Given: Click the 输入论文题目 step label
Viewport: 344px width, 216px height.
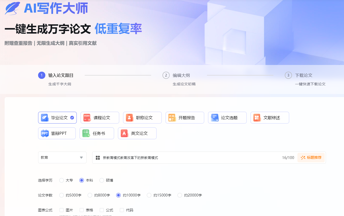Looking at the screenshot, I should [61, 75].
